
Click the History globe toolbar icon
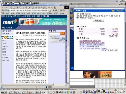click(x=29, y=8)
